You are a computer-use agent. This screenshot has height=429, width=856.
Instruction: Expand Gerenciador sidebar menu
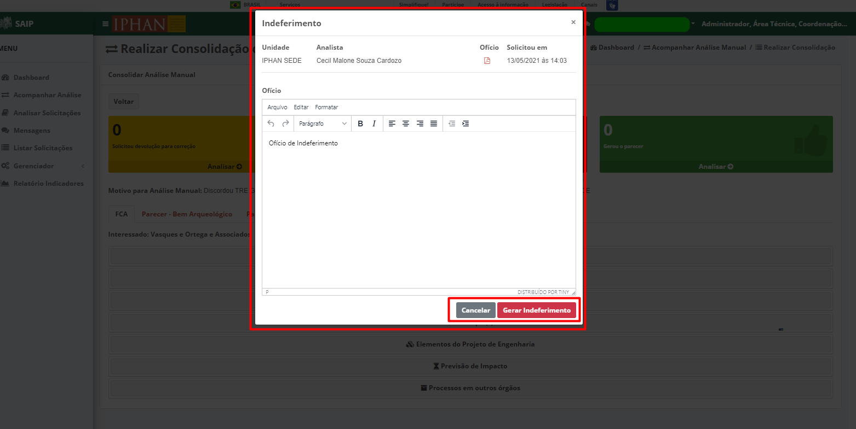tap(43, 166)
